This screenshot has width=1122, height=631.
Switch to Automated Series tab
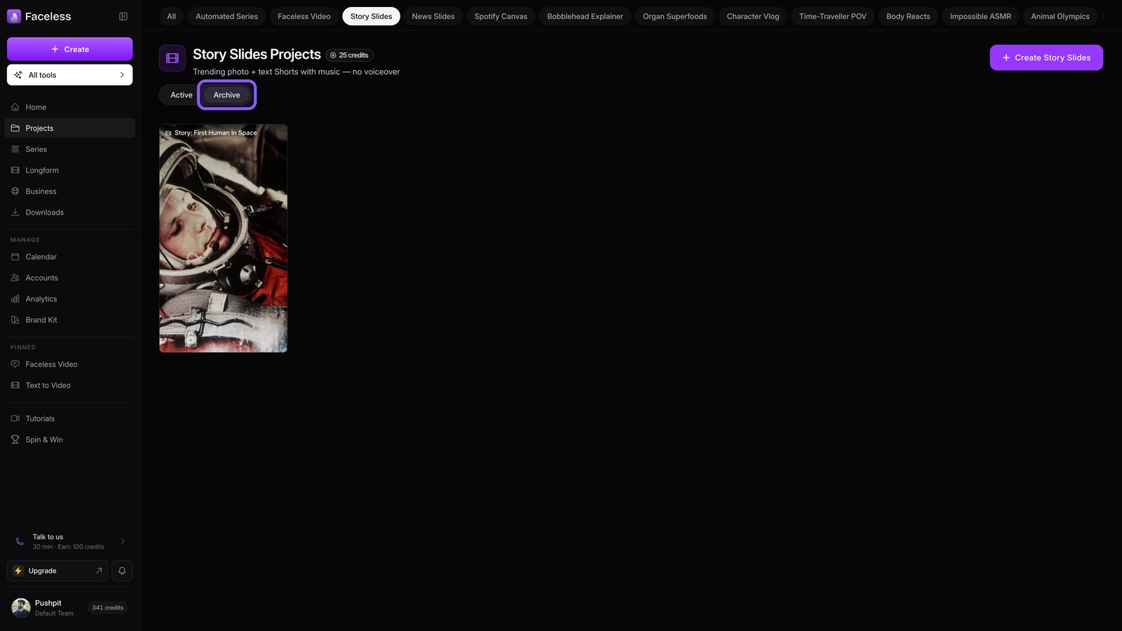click(x=227, y=16)
